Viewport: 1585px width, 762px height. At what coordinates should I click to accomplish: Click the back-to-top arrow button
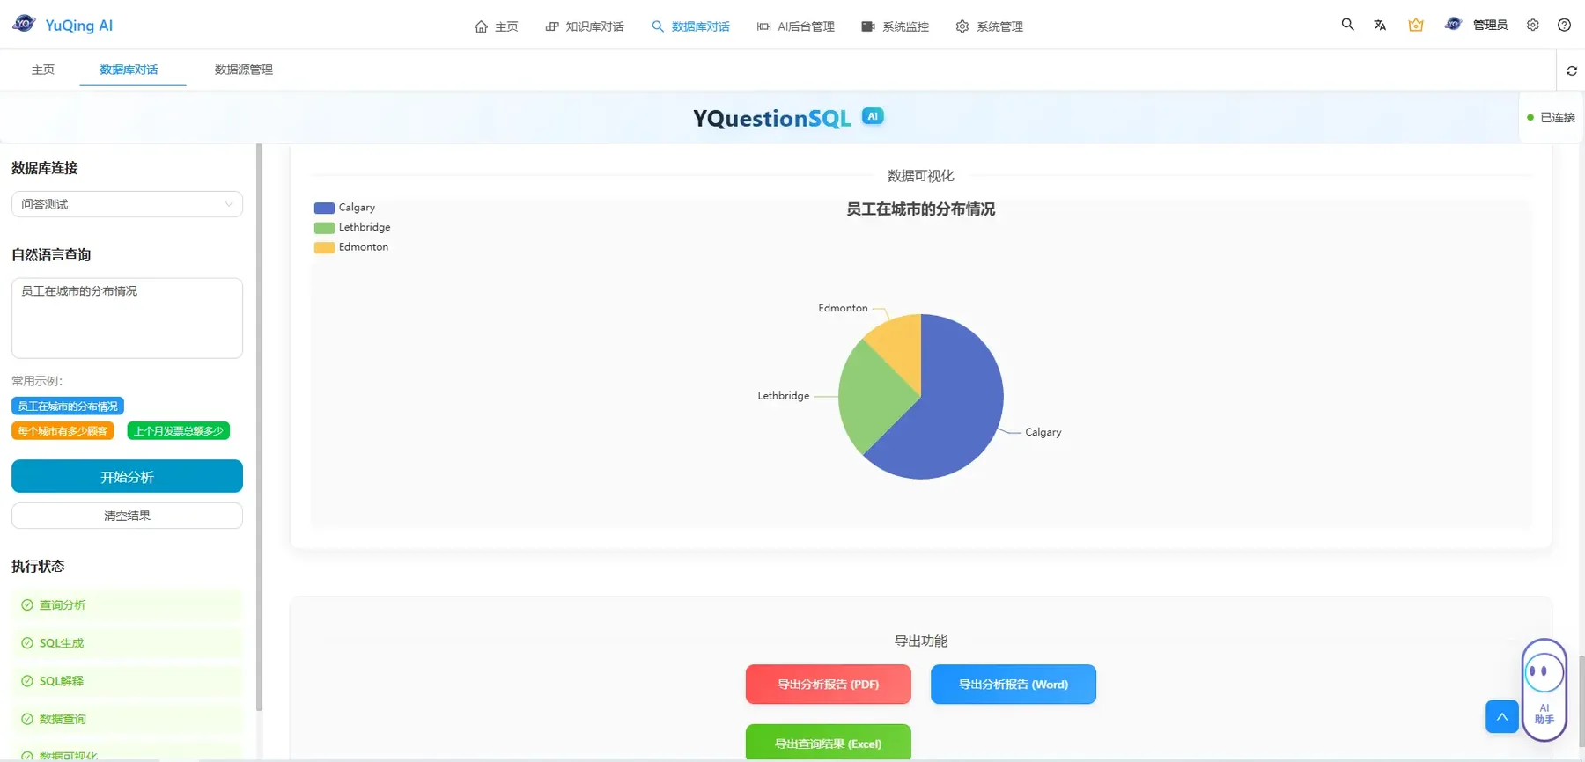click(x=1502, y=716)
